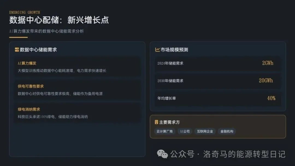Click the 2024年储能需求 row
Image resolution: width=295 pixels, height=166 pixels.
coord(218,63)
